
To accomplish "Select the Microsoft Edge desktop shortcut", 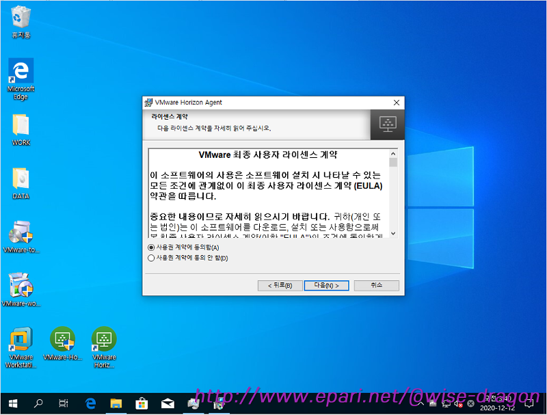I will click(x=21, y=79).
